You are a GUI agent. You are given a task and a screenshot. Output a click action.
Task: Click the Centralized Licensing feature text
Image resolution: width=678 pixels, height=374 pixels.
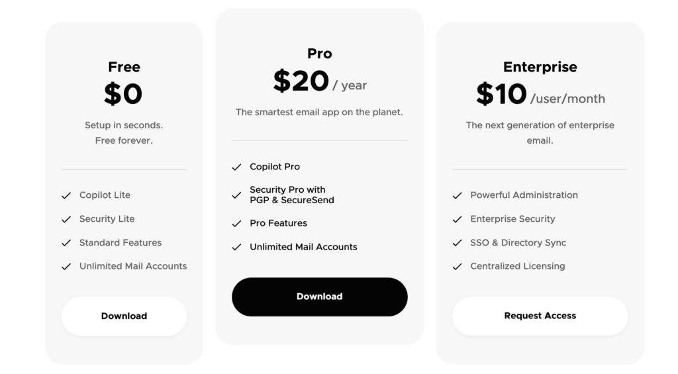517,266
